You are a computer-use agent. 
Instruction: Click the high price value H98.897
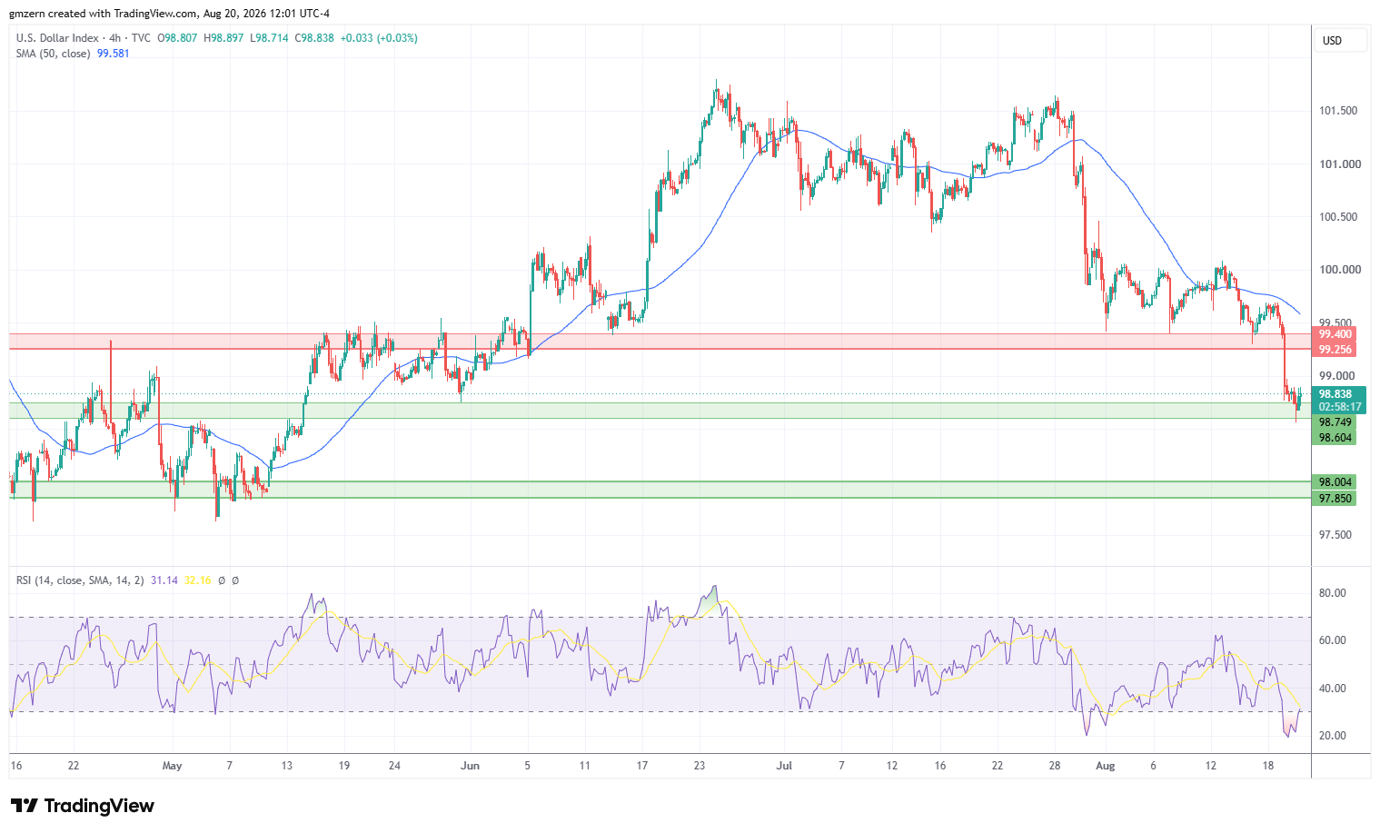click(223, 38)
